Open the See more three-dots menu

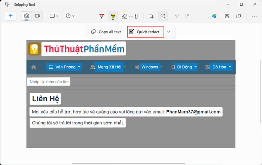pos(254,16)
